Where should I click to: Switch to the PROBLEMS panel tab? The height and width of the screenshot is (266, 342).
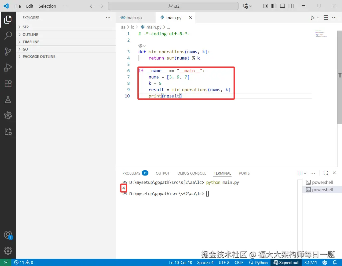pyautogui.click(x=135, y=173)
